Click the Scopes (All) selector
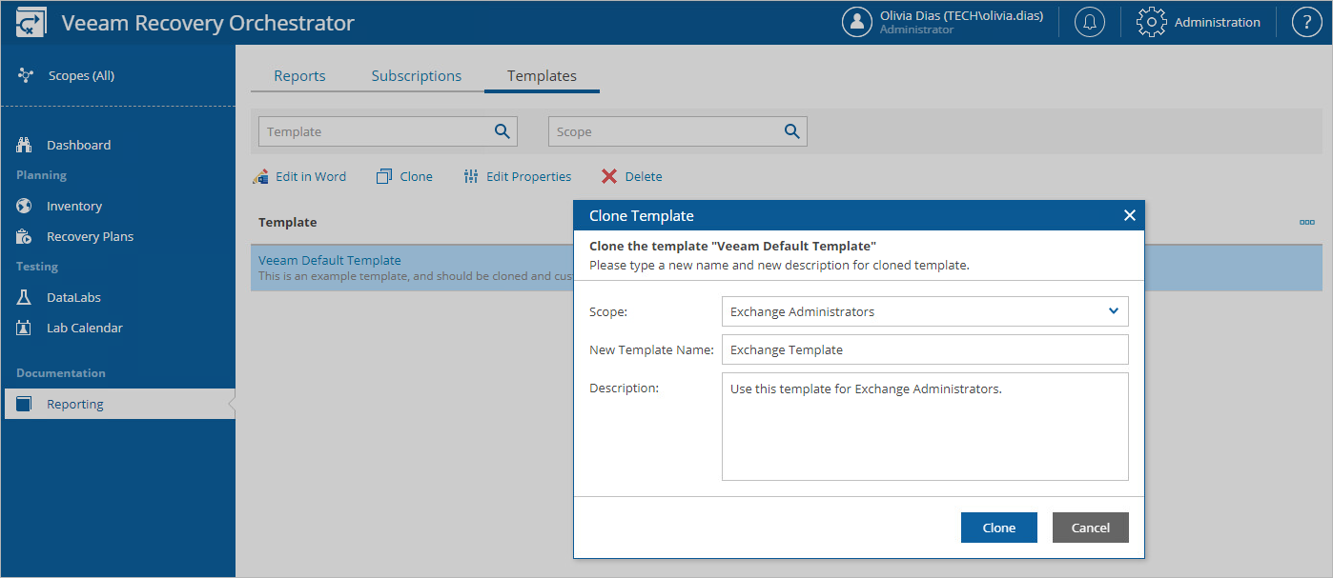Viewport: 1333px width, 578px height. click(77, 74)
